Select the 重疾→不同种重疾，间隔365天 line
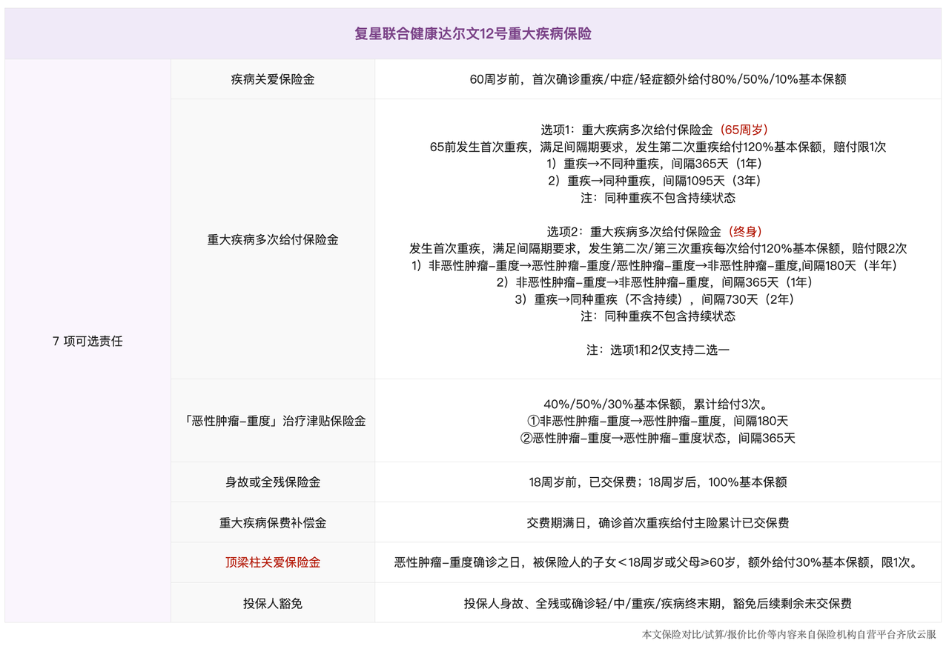The height and width of the screenshot is (649, 949). (658, 163)
